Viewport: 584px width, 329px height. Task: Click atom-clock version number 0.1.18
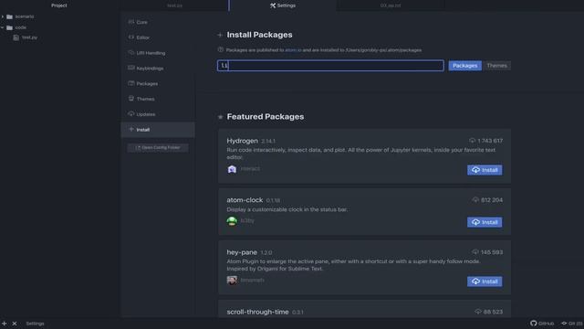[x=273, y=200]
